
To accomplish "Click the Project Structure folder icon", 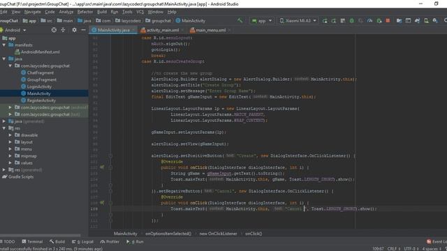I will pos(399,20).
